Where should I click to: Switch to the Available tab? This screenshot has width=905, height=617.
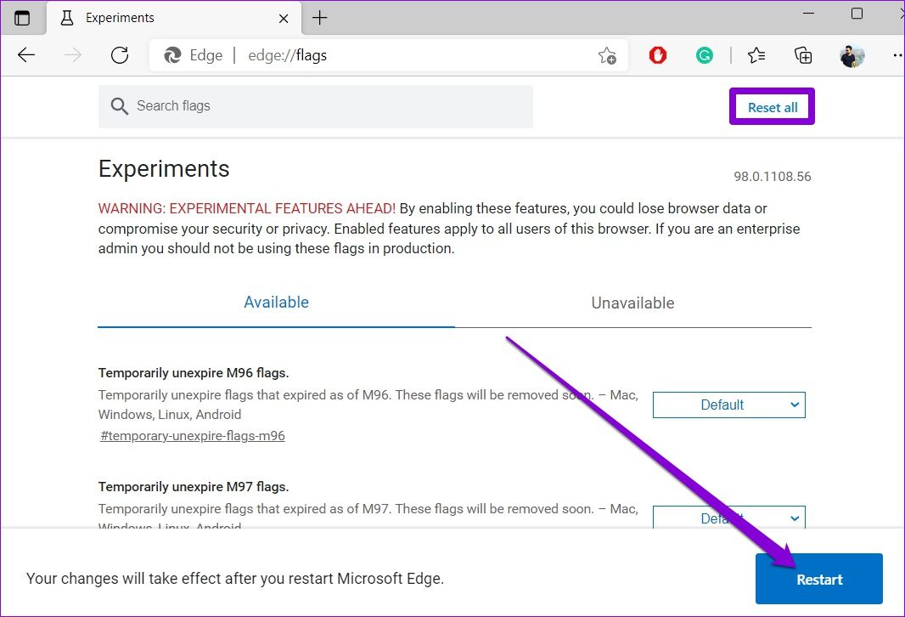click(x=276, y=303)
